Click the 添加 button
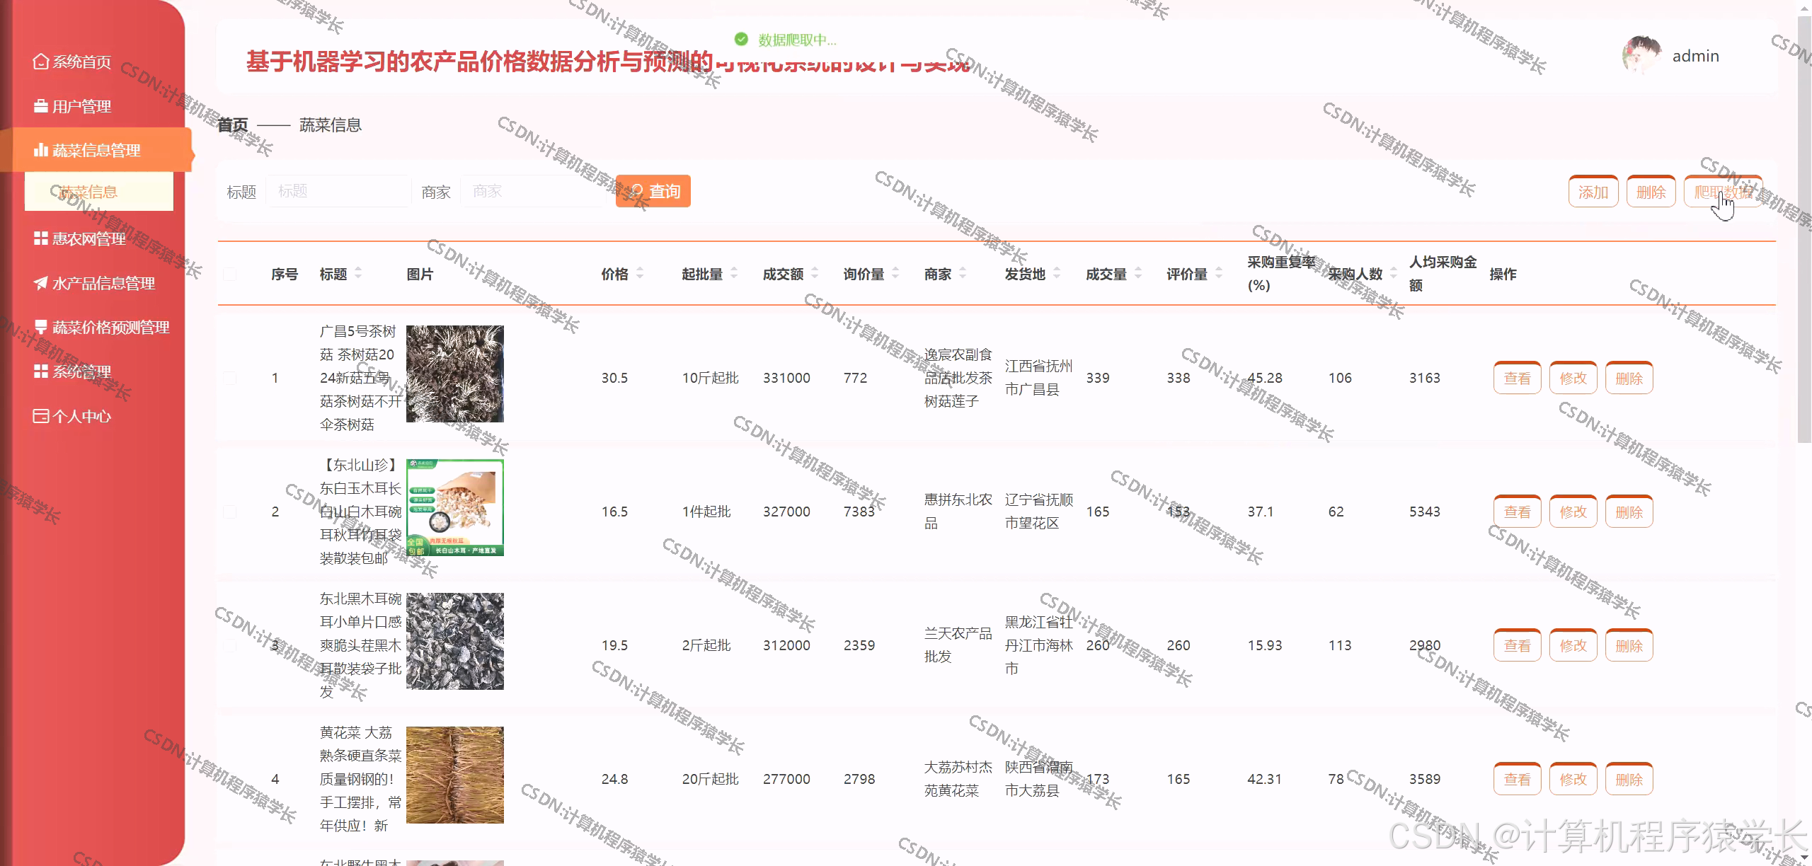 pos(1593,192)
